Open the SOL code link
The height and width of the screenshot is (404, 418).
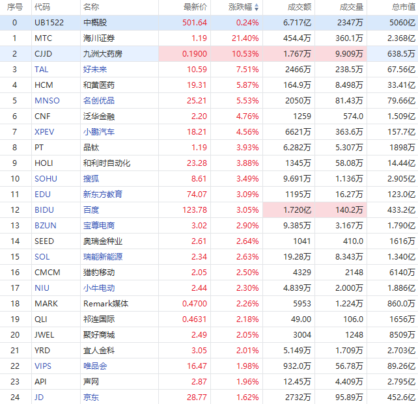click(x=42, y=257)
